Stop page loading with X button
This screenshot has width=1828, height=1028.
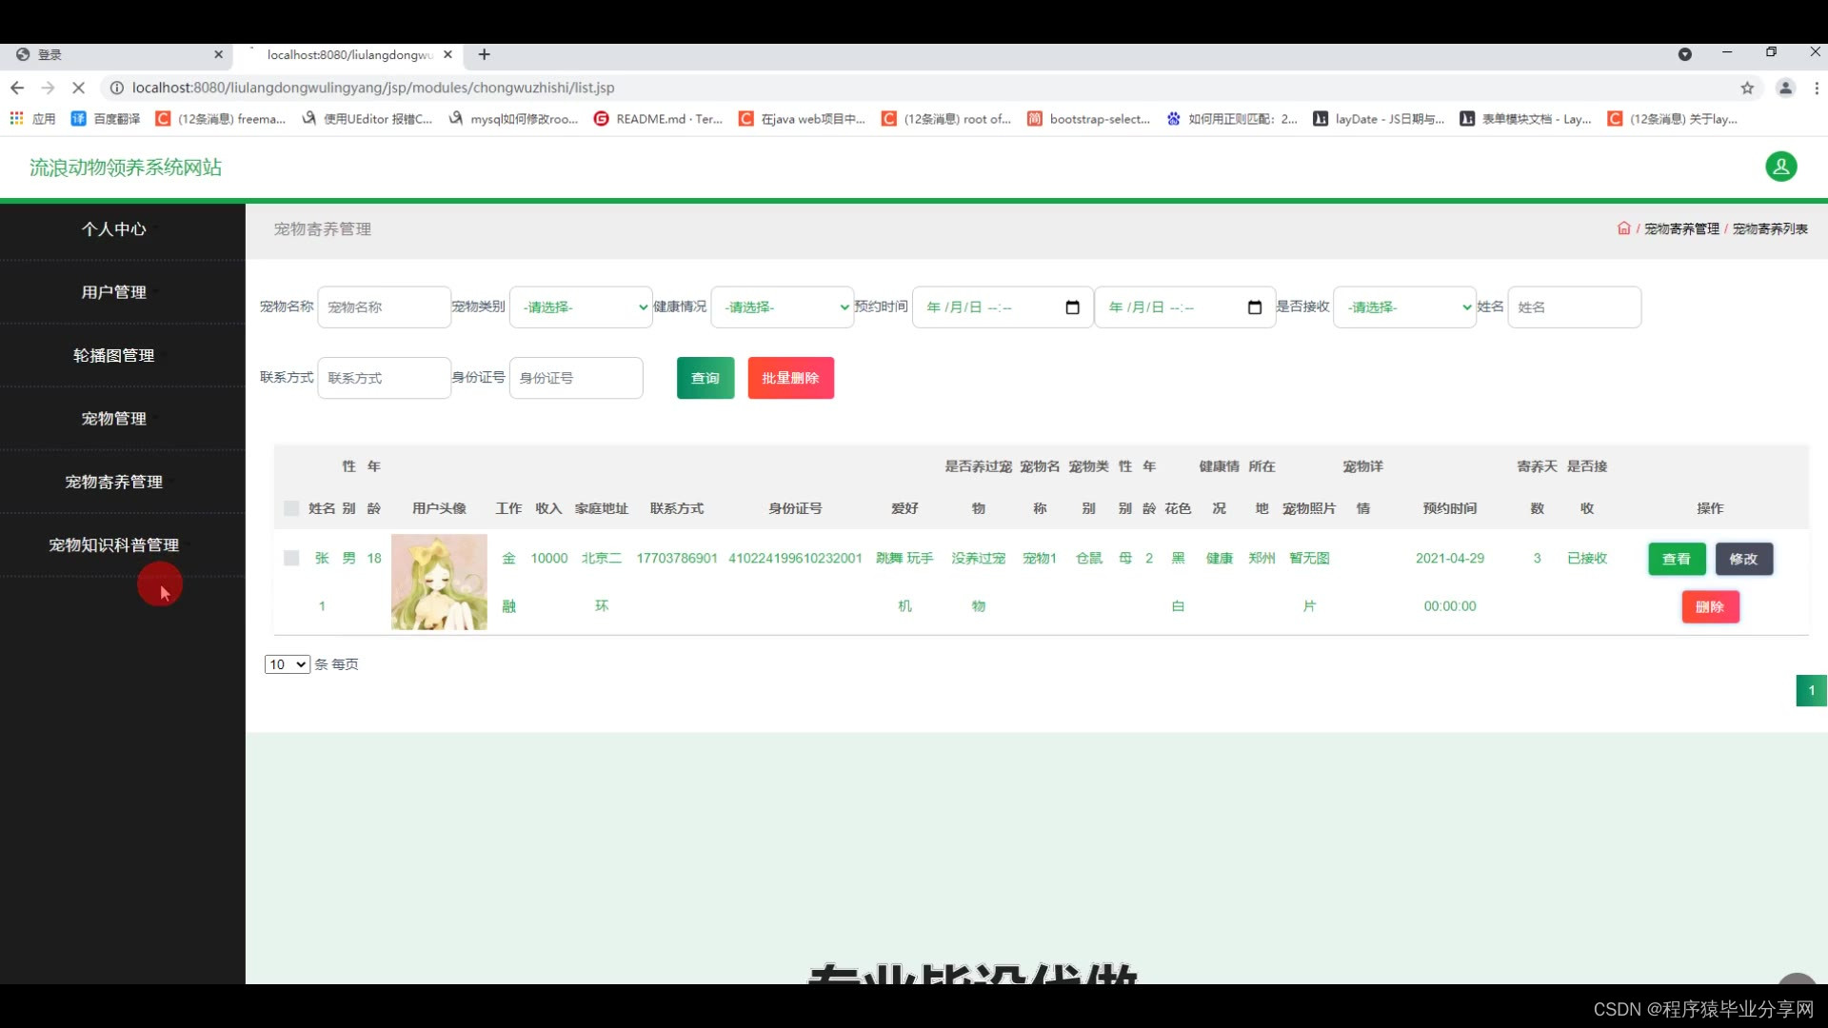[x=79, y=88]
